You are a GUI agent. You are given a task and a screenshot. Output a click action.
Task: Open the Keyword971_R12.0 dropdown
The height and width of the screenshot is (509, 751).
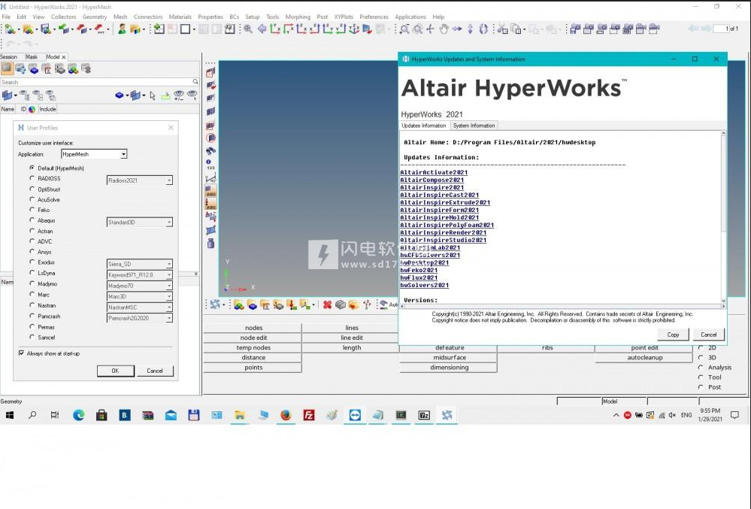(139, 275)
